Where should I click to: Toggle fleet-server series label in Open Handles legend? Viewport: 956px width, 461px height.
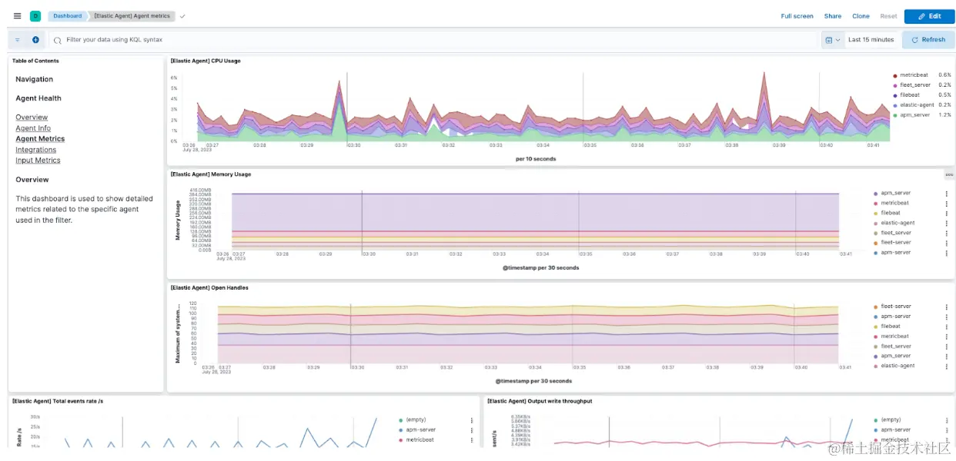tap(896, 307)
